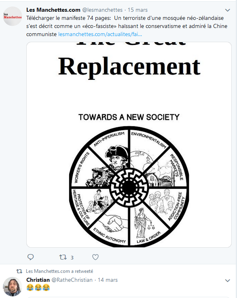Image resolution: width=237 pixels, height=298 pixels.
Task: Open the @lesmanchettes handle
Action: 102,10
